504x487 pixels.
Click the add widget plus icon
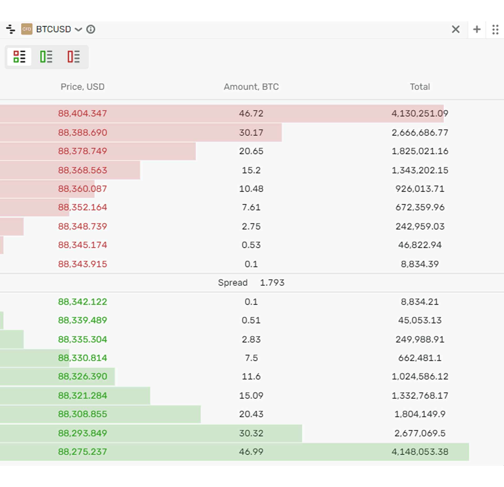pos(476,29)
